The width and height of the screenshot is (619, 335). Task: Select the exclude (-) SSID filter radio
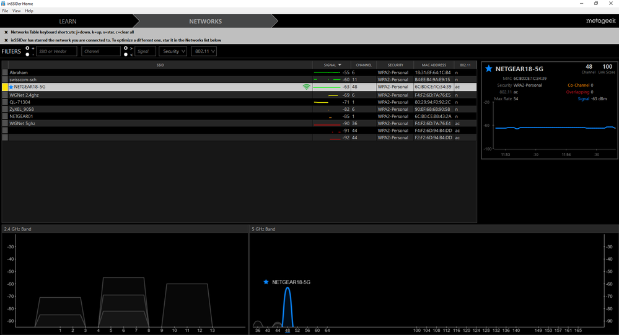27,54
